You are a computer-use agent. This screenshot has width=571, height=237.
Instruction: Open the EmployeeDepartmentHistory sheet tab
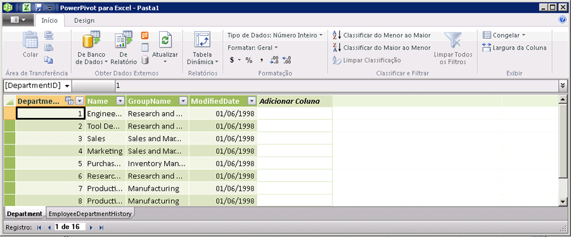pyautogui.click(x=90, y=214)
